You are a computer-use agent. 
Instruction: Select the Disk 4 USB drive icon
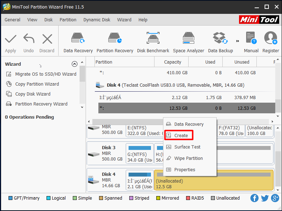(93, 180)
